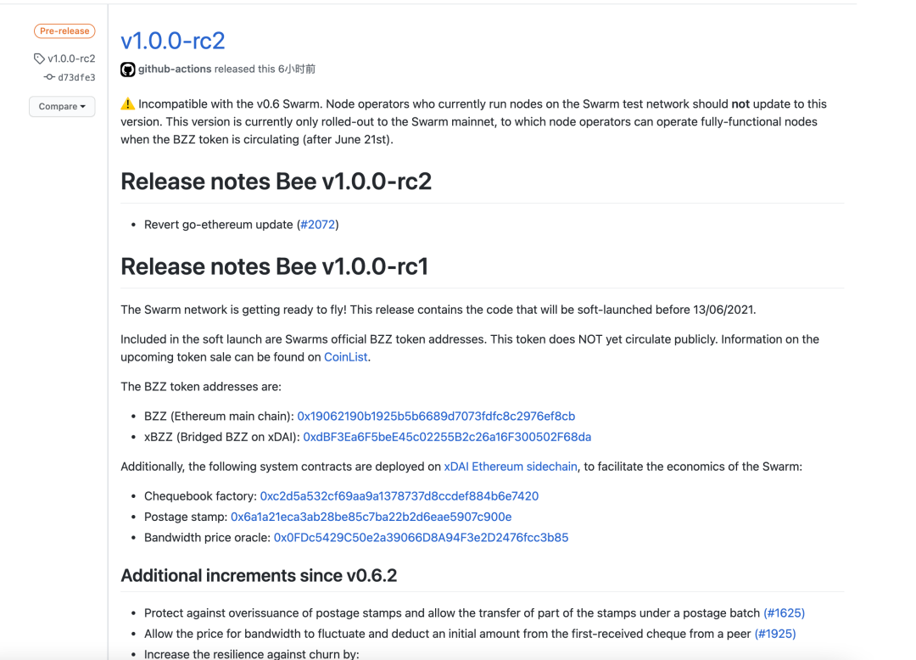Open the v1.0.0-rc2 release title
916x660 pixels.
172,41
